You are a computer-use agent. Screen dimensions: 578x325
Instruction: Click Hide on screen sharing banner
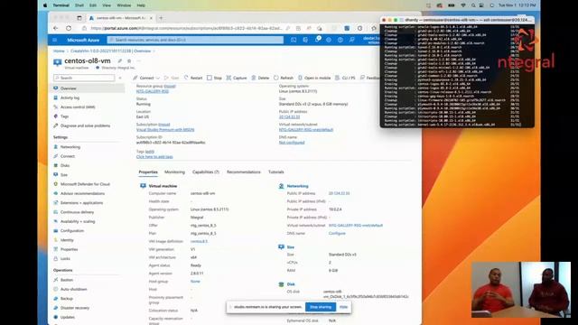point(343,307)
